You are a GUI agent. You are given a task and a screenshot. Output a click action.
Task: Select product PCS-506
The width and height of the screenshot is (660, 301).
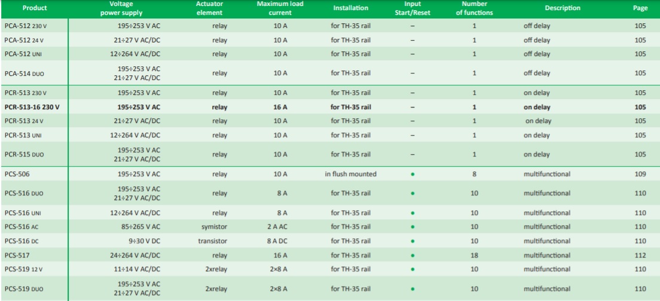pos(17,174)
